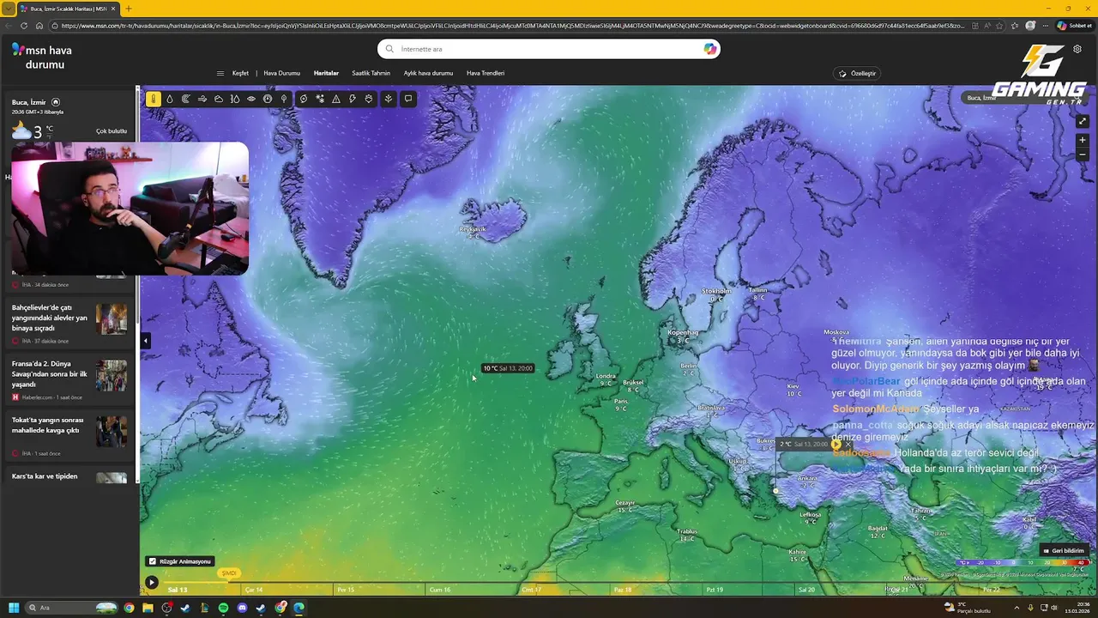The width and height of the screenshot is (1098, 618).
Task: Click the temperature color legend scale
Action: click(x=1023, y=562)
